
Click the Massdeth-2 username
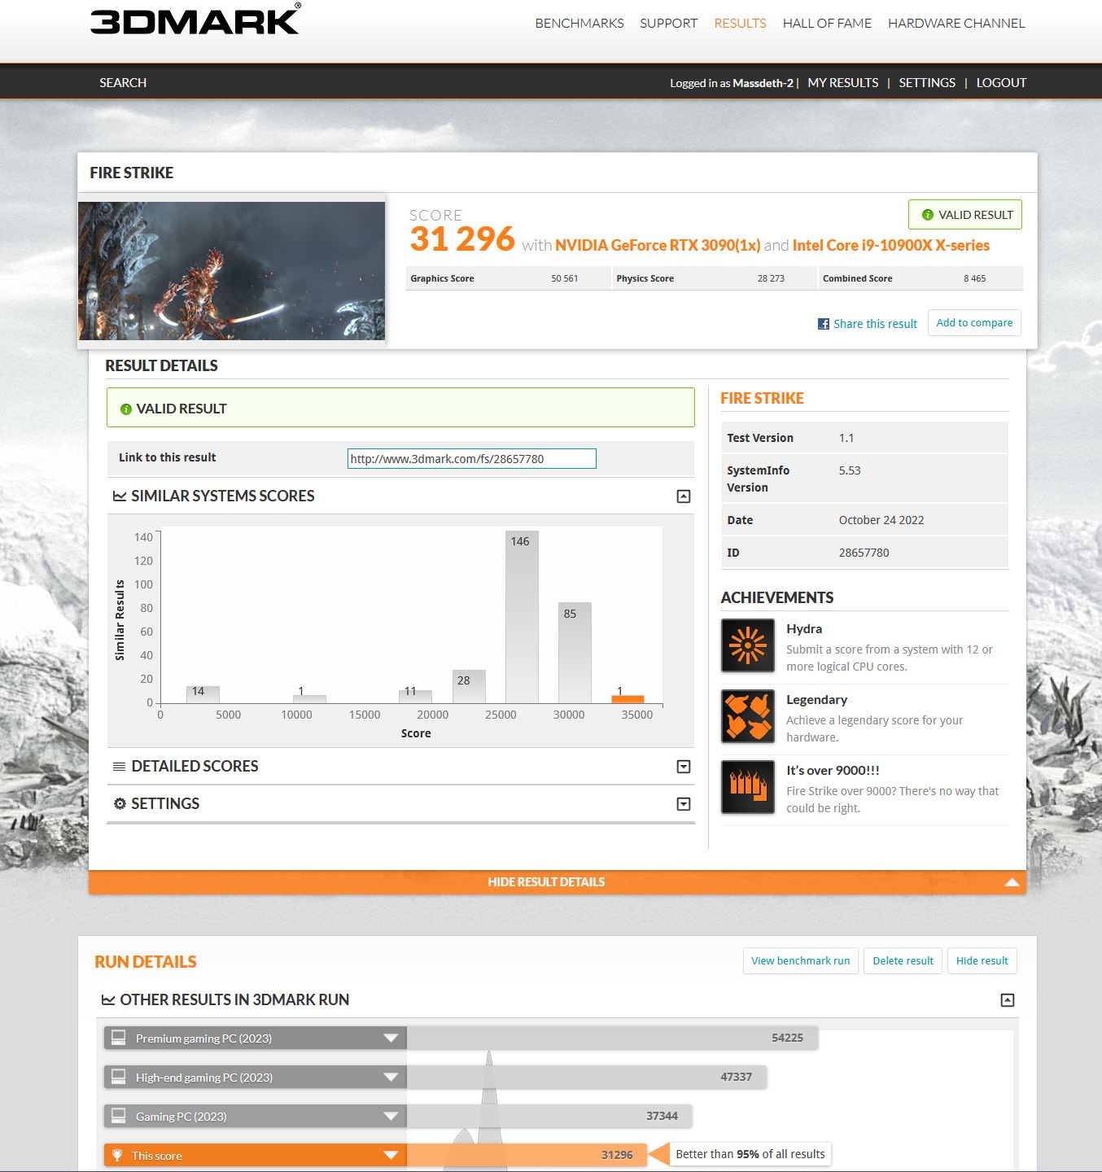point(763,83)
